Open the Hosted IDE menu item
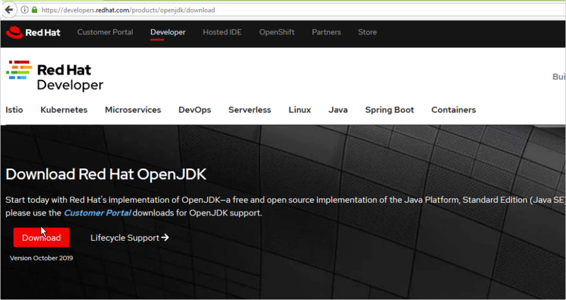The height and width of the screenshot is (300, 566). 222,32
